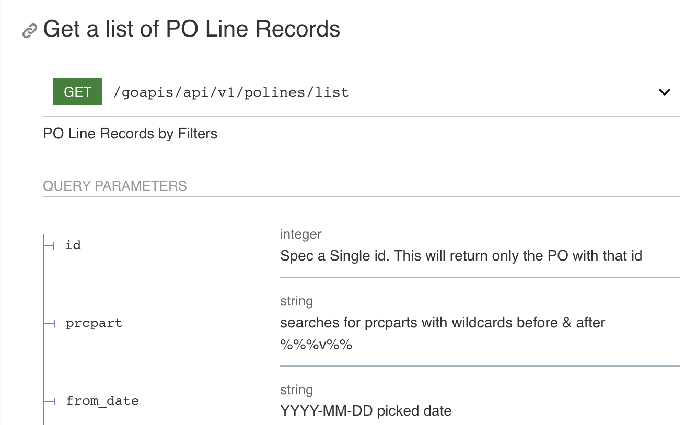Click the string type label for prcpart
697x425 pixels.
point(296,301)
